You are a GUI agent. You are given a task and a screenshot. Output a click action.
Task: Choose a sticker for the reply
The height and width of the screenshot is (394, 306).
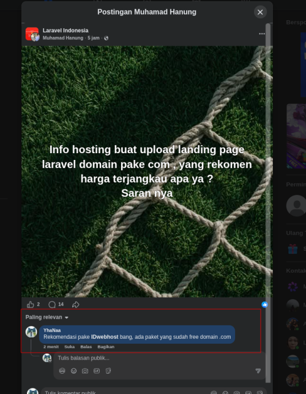108,371
